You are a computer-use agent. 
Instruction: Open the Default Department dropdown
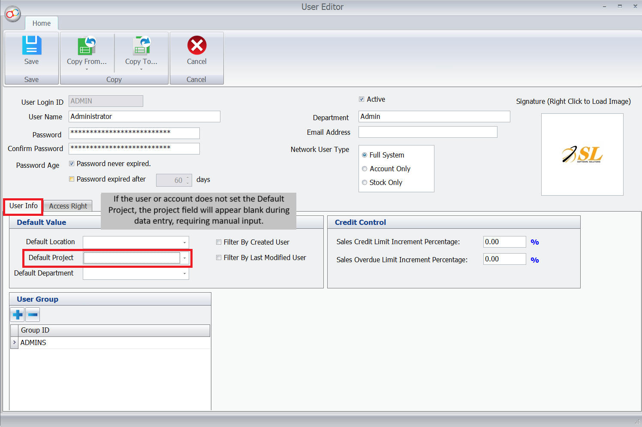coord(184,273)
